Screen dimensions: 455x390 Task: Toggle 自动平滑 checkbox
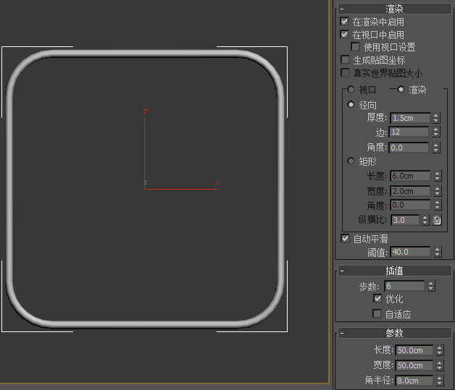pyautogui.click(x=345, y=239)
